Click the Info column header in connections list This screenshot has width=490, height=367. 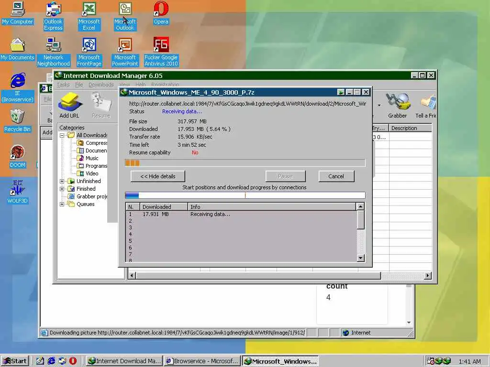pyautogui.click(x=272, y=206)
